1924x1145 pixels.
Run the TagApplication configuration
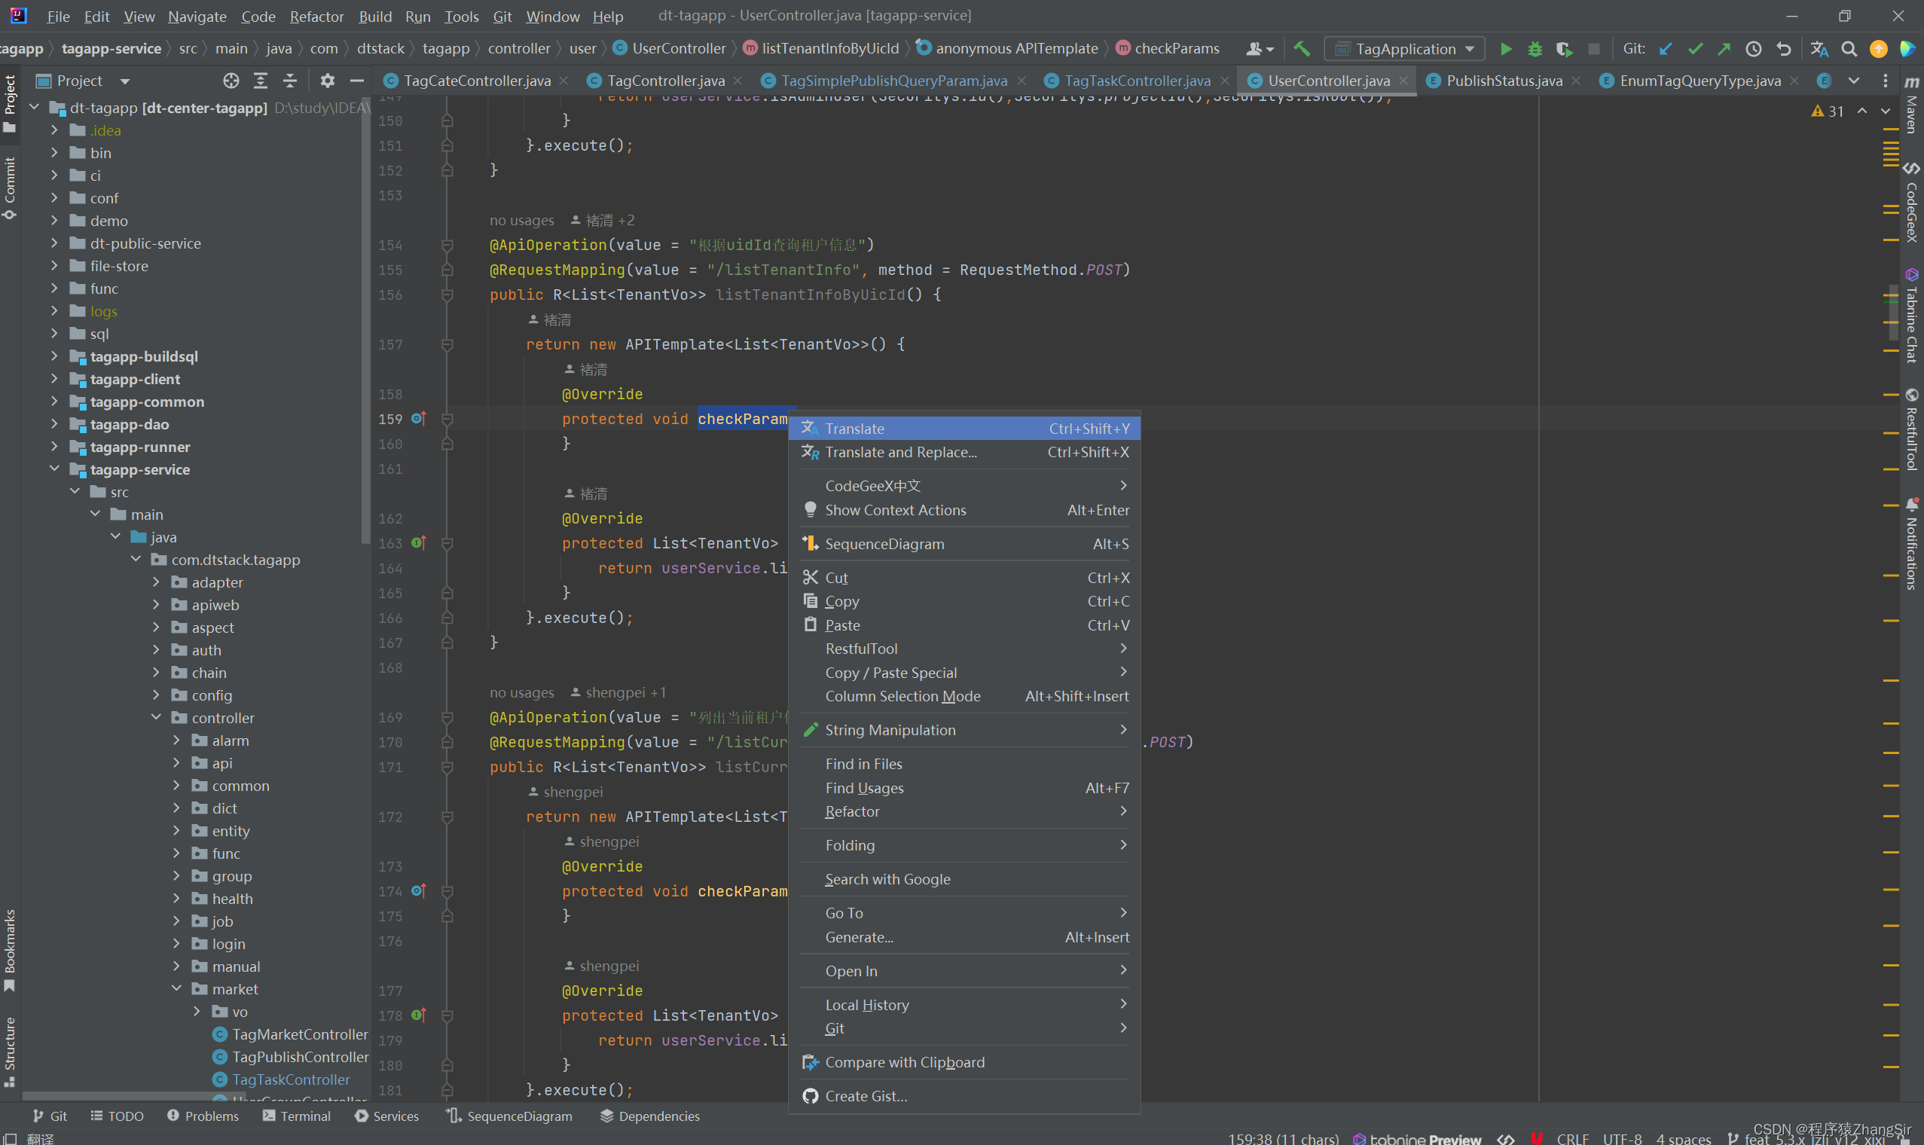coord(1505,49)
